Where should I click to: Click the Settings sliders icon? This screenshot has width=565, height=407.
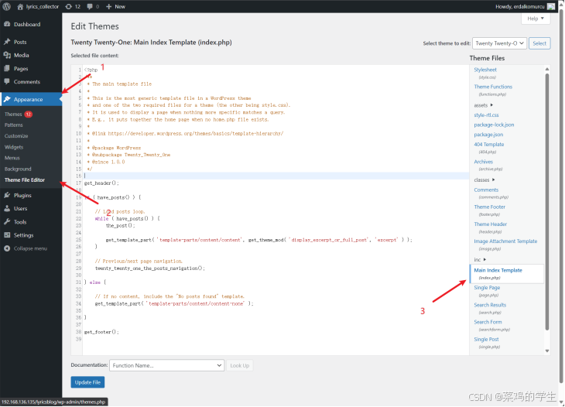click(7, 235)
